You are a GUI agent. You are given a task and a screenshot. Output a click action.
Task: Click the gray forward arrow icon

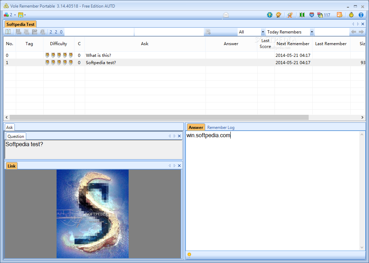click(x=361, y=32)
